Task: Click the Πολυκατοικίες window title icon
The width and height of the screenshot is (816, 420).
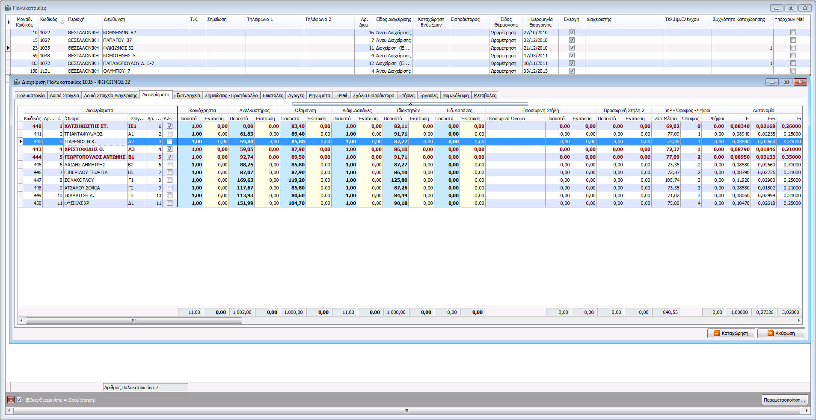Action: [8, 8]
